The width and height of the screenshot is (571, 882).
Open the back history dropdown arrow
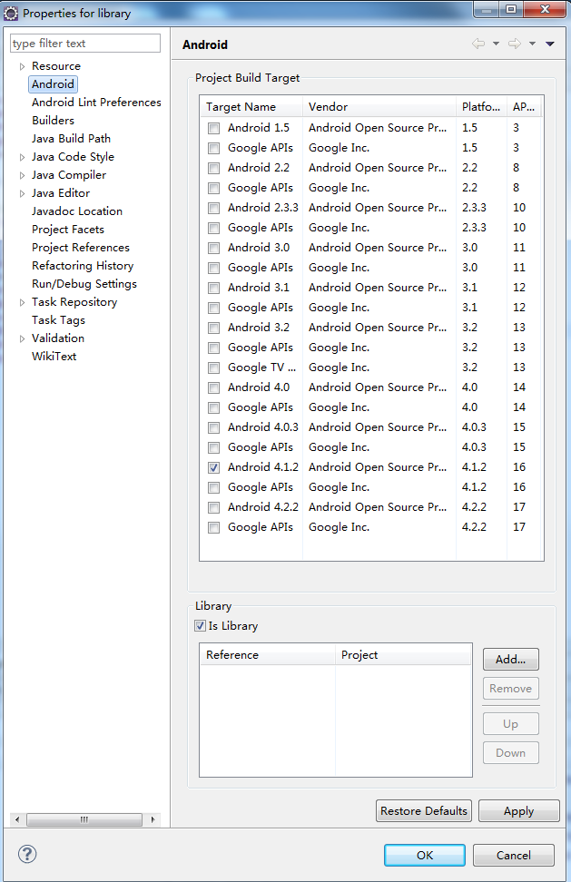(496, 44)
